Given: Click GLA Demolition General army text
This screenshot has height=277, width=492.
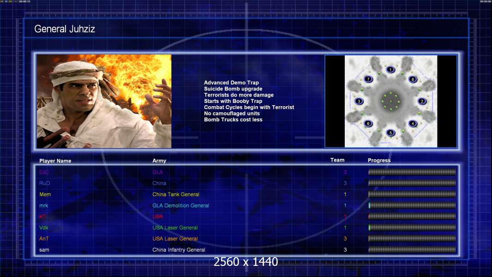Looking at the screenshot, I should pyautogui.click(x=181, y=205).
